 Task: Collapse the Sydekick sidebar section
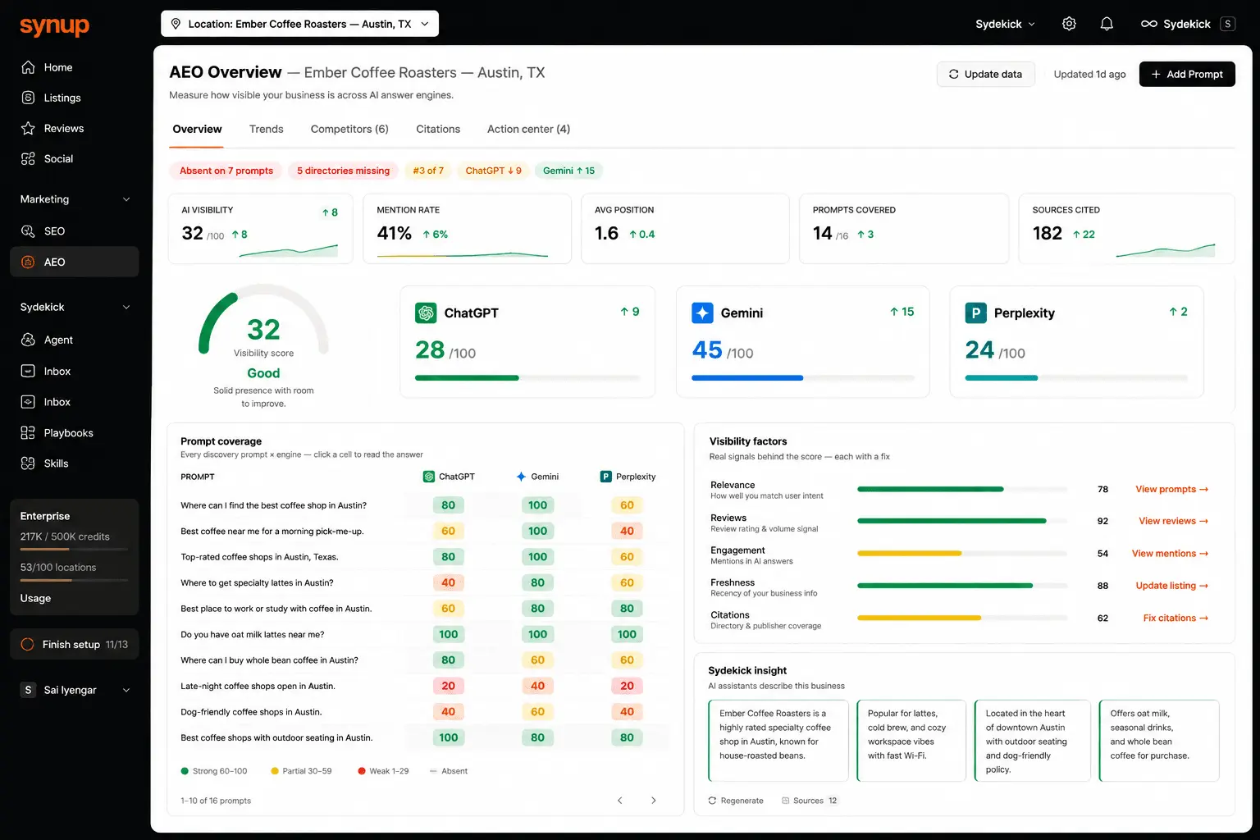click(74, 307)
